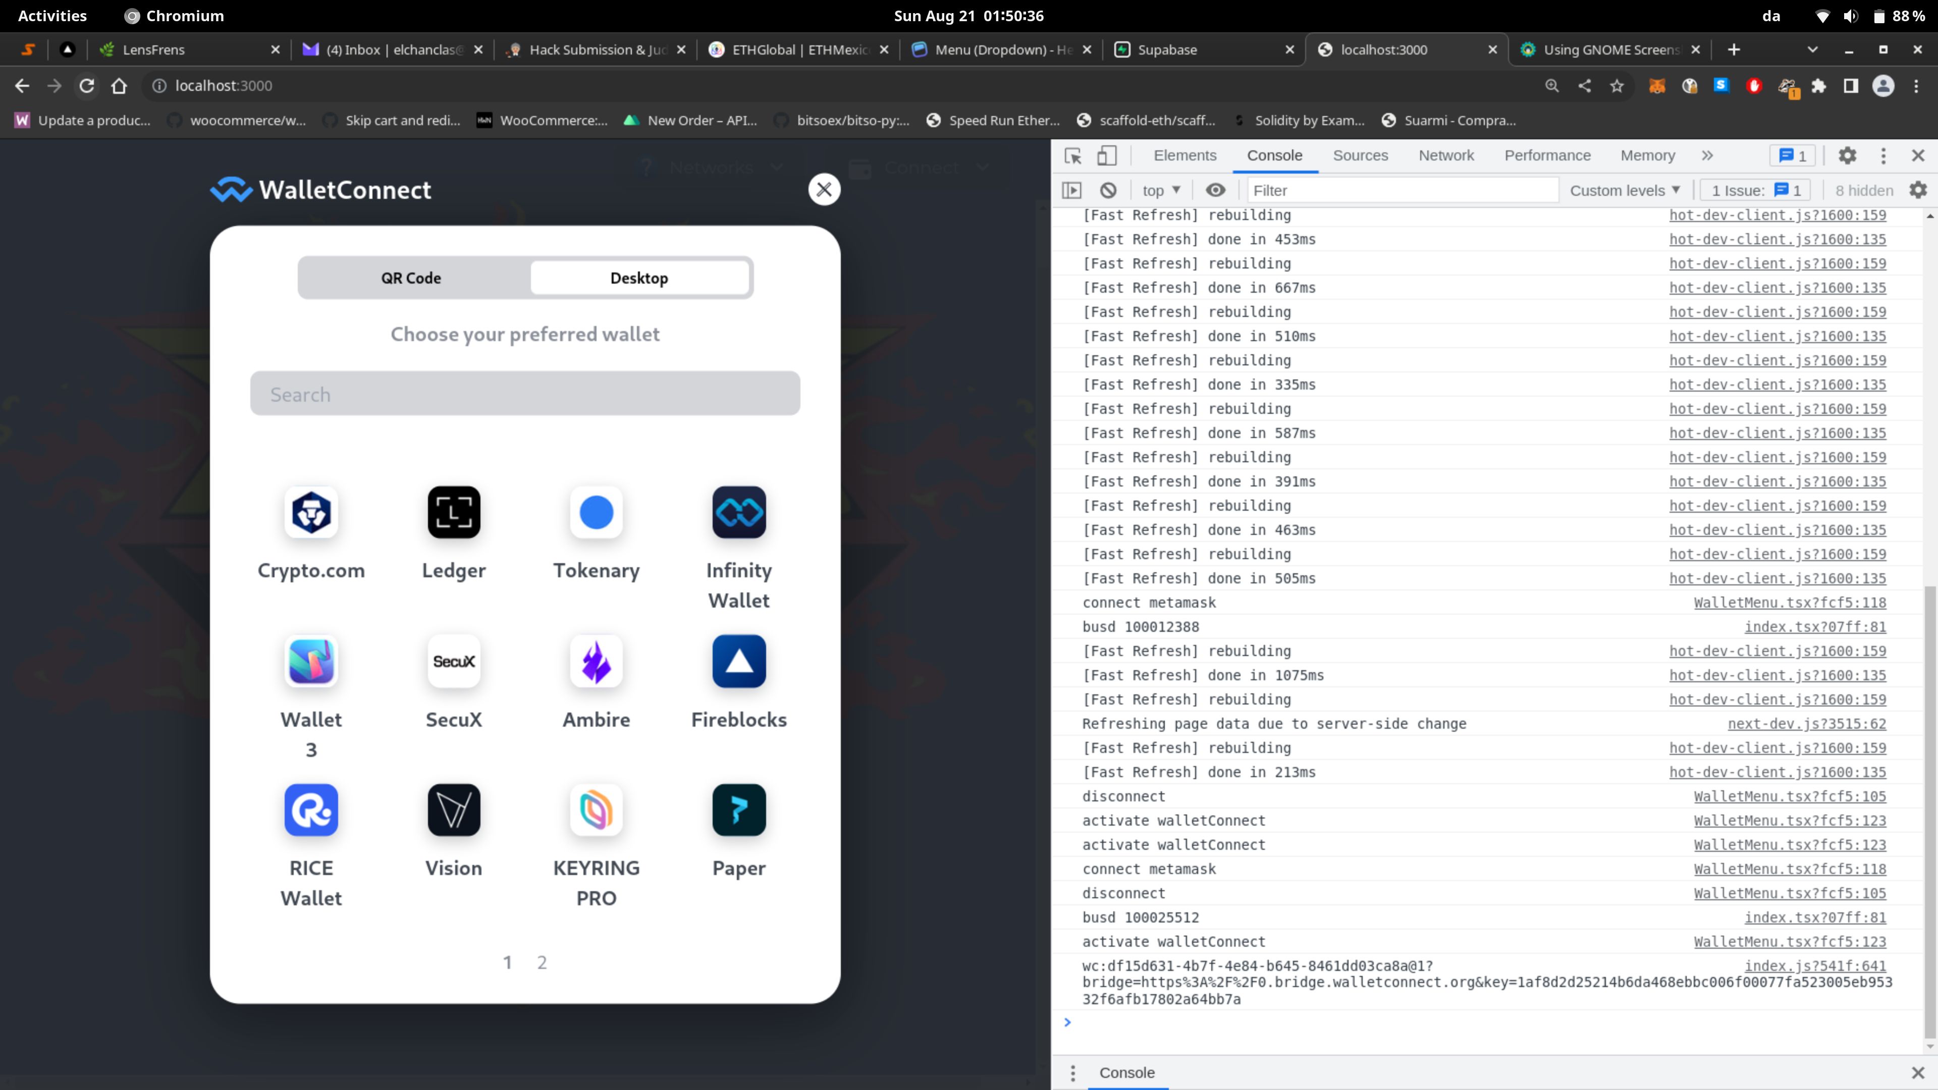This screenshot has width=1938, height=1090.
Task: Select the Crypto.com wallet icon
Action: coord(311,512)
